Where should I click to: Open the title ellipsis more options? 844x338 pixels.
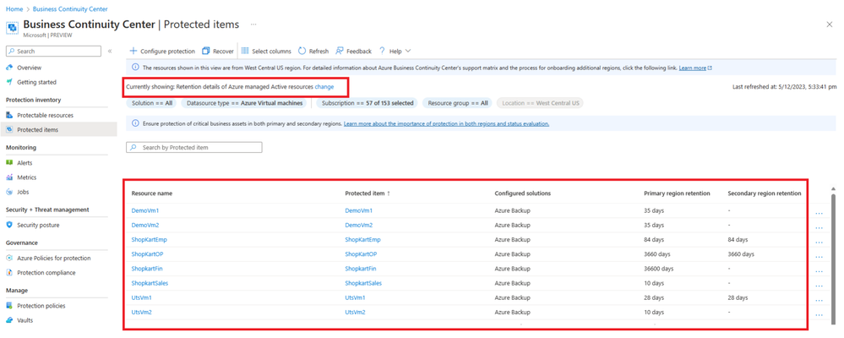point(253,25)
